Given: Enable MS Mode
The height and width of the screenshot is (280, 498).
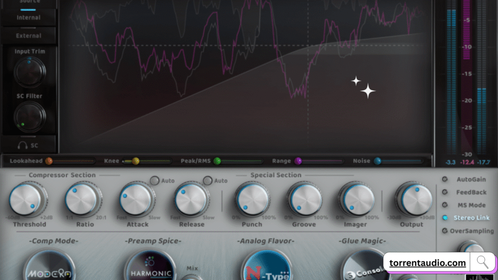Looking at the screenshot, I should tap(445, 205).
